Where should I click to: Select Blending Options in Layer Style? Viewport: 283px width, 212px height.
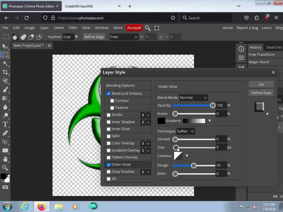pyautogui.click(x=128, y=86)
